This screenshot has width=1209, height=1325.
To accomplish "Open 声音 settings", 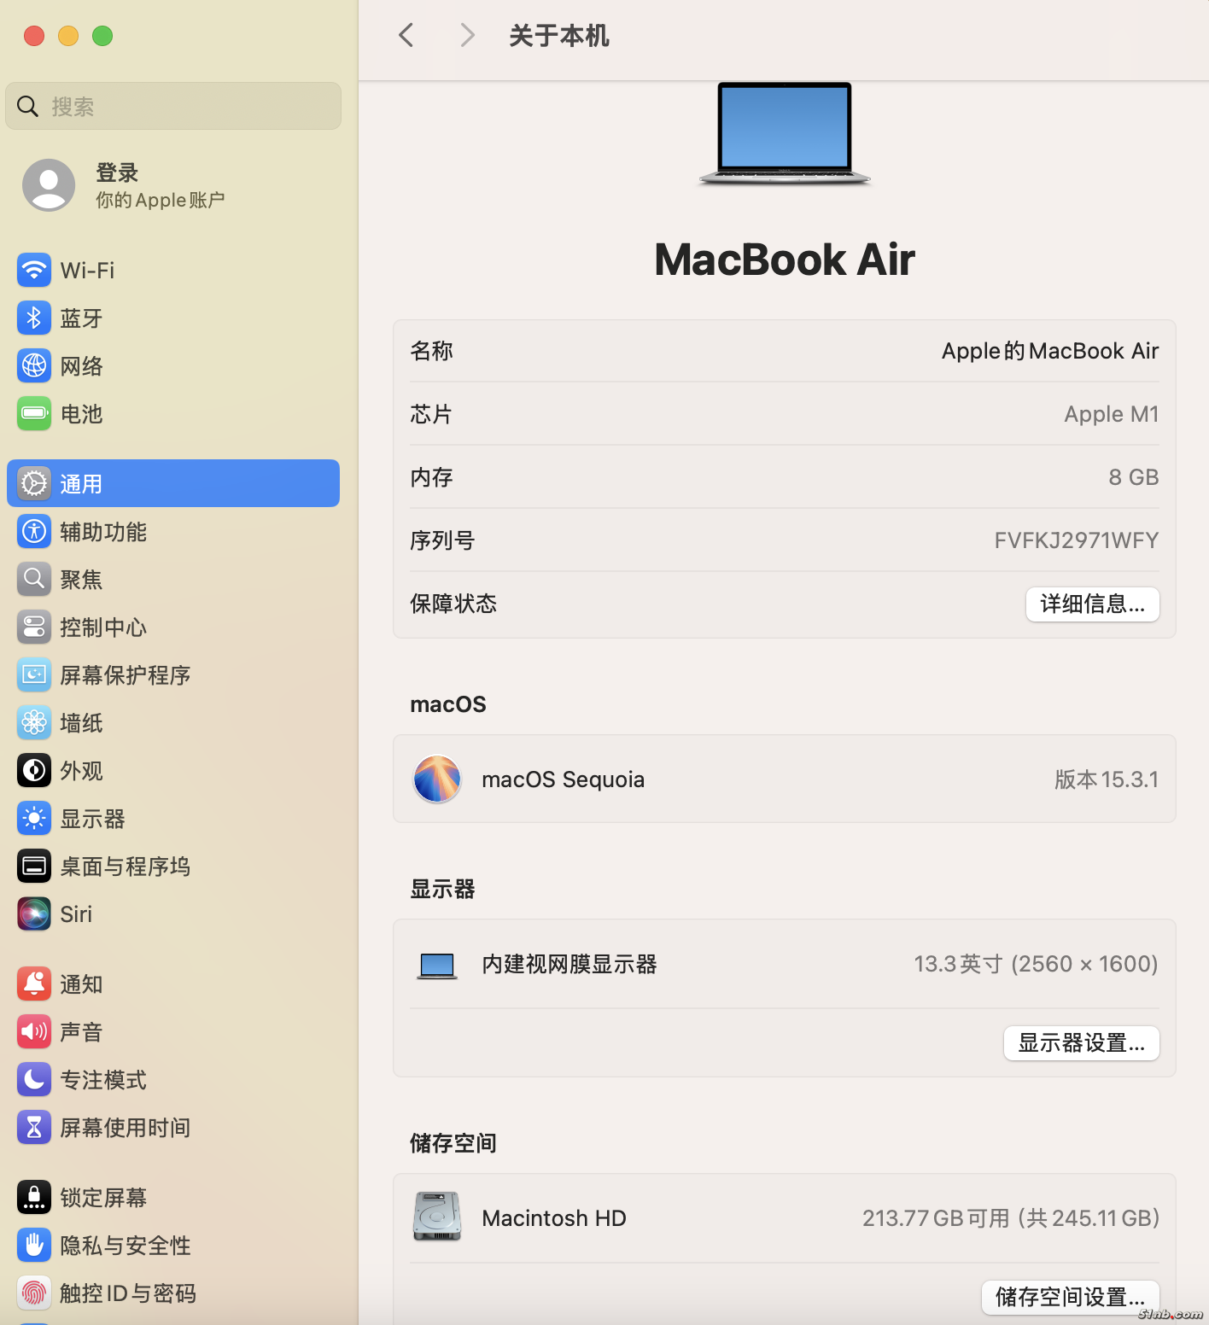I will (x=81, y=1031).
